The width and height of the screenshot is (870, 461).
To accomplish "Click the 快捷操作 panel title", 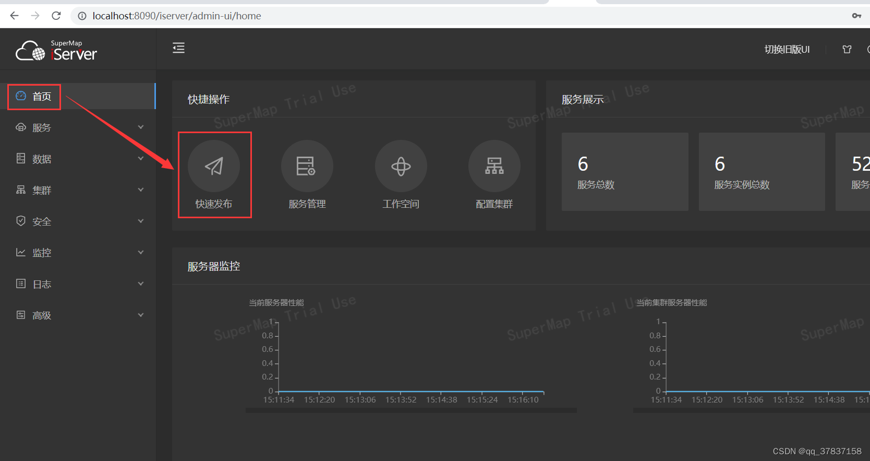I will click(x=209, y=99).
